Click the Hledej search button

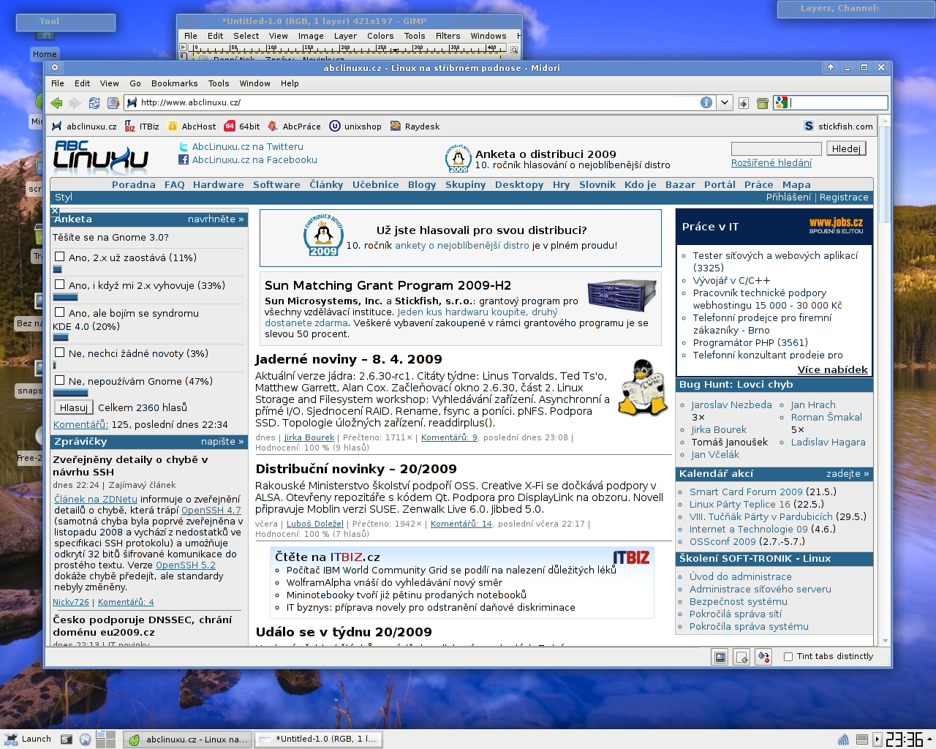tap(846, 148)
